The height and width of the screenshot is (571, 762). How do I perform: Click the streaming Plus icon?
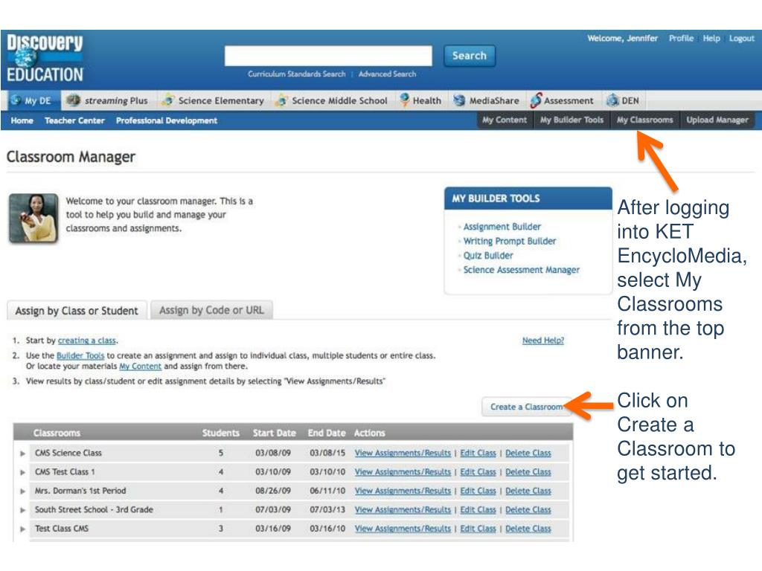(74, 100)
